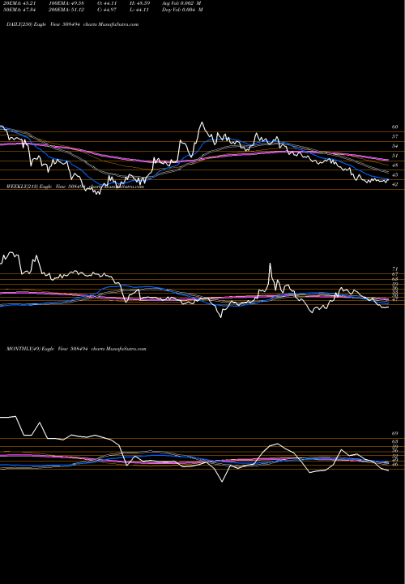This screenshot has height=584, width=405.
Task: Click the DAILY(250) chart title
Action: [73, 24]
